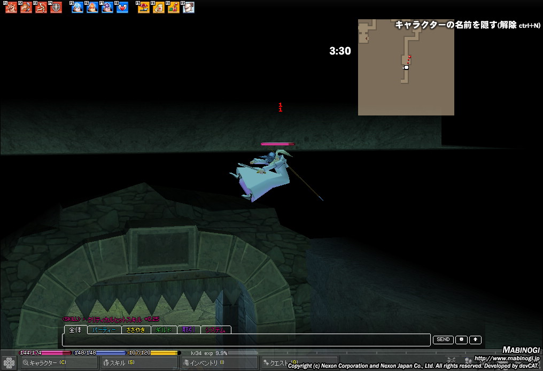Click the F11 red potion hotkey icon
The height and width of the screenshot is (371, 543).
[x=174, y=7]
